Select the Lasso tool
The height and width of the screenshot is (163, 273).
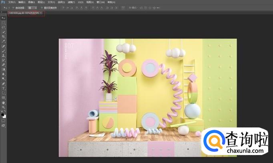4,27
